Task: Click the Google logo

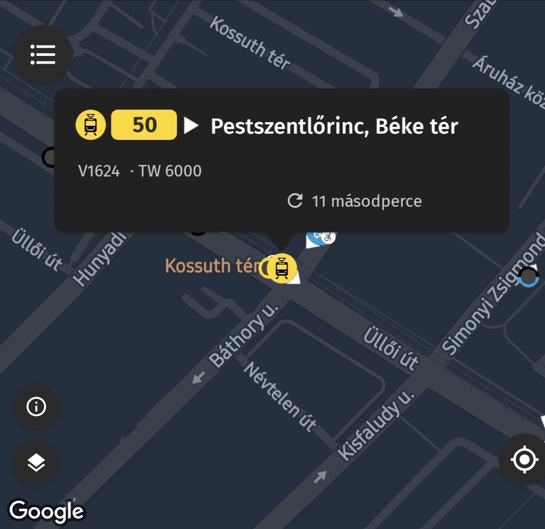Action: click(x=47, y=511)
